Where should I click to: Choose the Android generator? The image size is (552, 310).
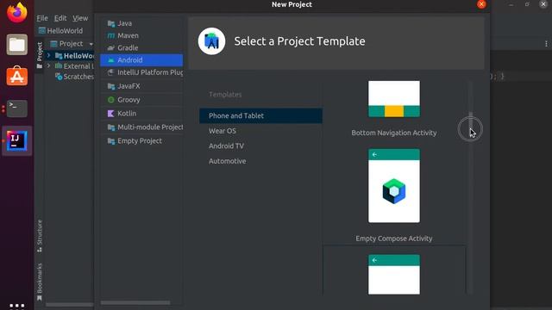(x=141, y=60)
